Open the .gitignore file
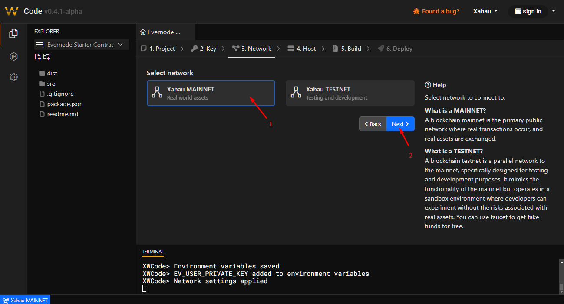Image resolution: width=564 pixels, height=304 pixels. point(56,94)
